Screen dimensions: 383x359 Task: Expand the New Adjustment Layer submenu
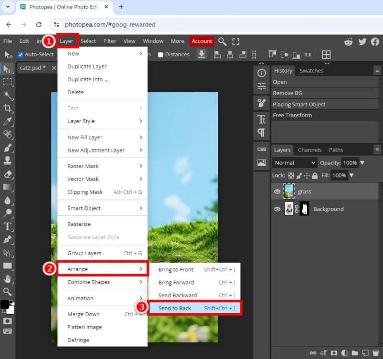tap(102, 150)
